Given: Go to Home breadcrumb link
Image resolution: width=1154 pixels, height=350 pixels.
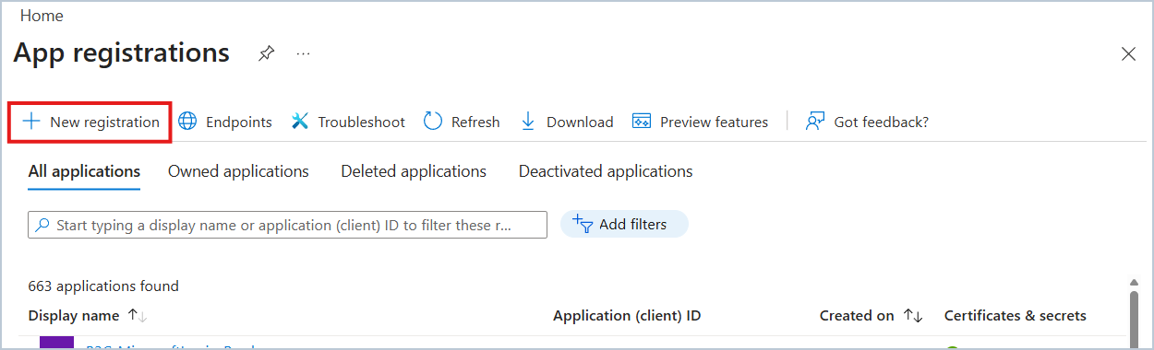Looking at the screenshot, I should click(42, 16).
